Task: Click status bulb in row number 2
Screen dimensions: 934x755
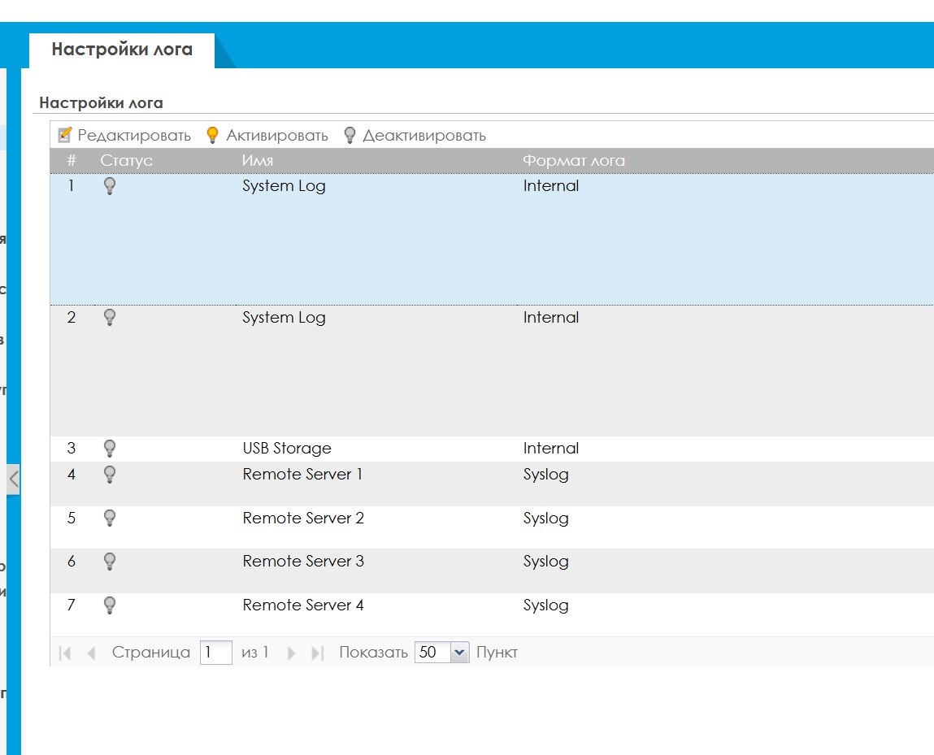Action: 110,318
